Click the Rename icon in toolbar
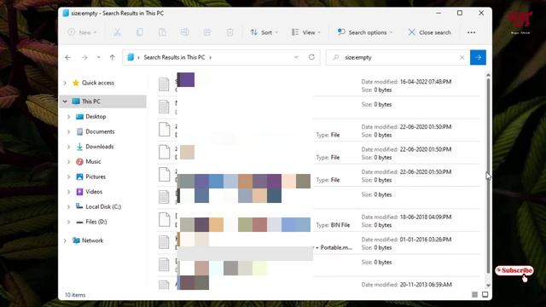Viewport: 546px width, 307px height. 185,32
